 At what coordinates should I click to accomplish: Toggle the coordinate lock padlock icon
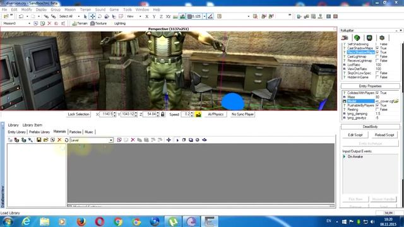pyautogui.click(x=163, y=114)
